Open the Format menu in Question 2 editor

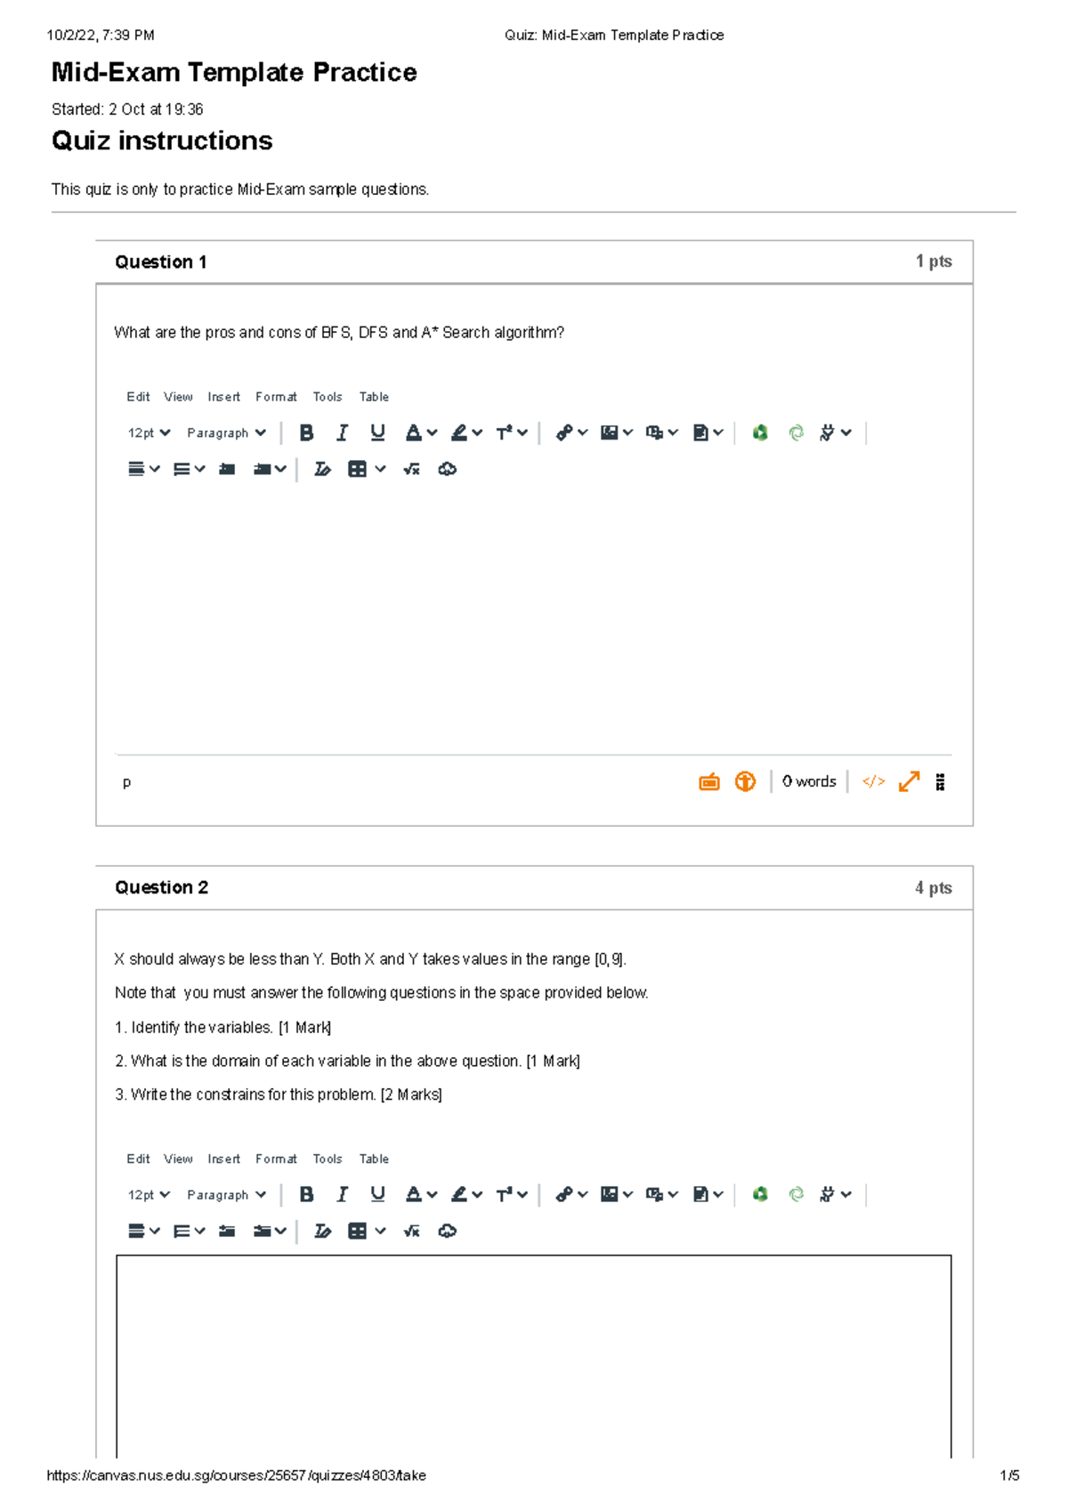[277, 1159]
